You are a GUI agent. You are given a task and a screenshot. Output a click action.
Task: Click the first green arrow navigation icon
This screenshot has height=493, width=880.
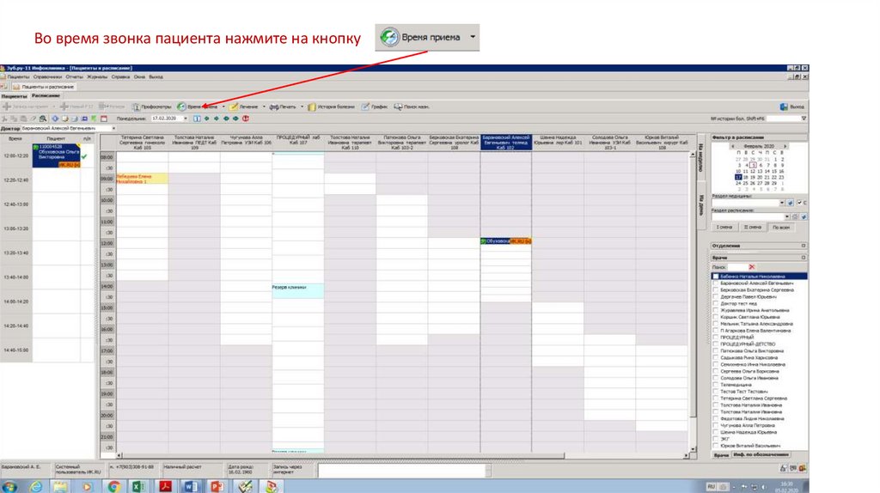pos(206,119)
